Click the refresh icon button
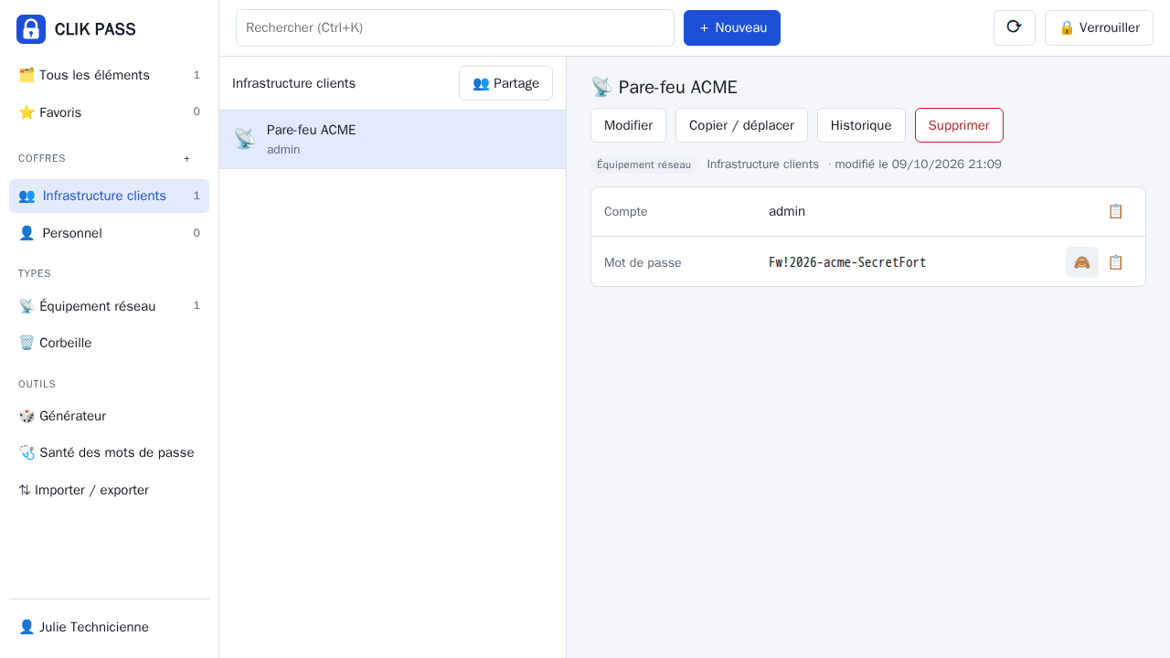 1015,27
